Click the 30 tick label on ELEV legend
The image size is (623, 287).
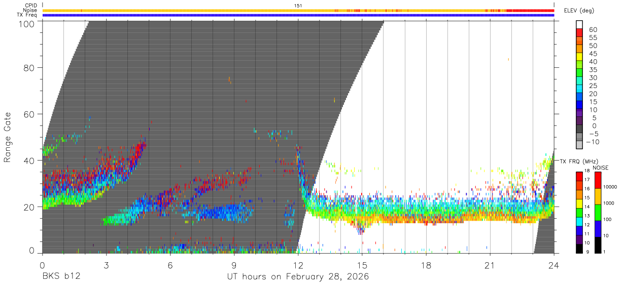(593, 77)
